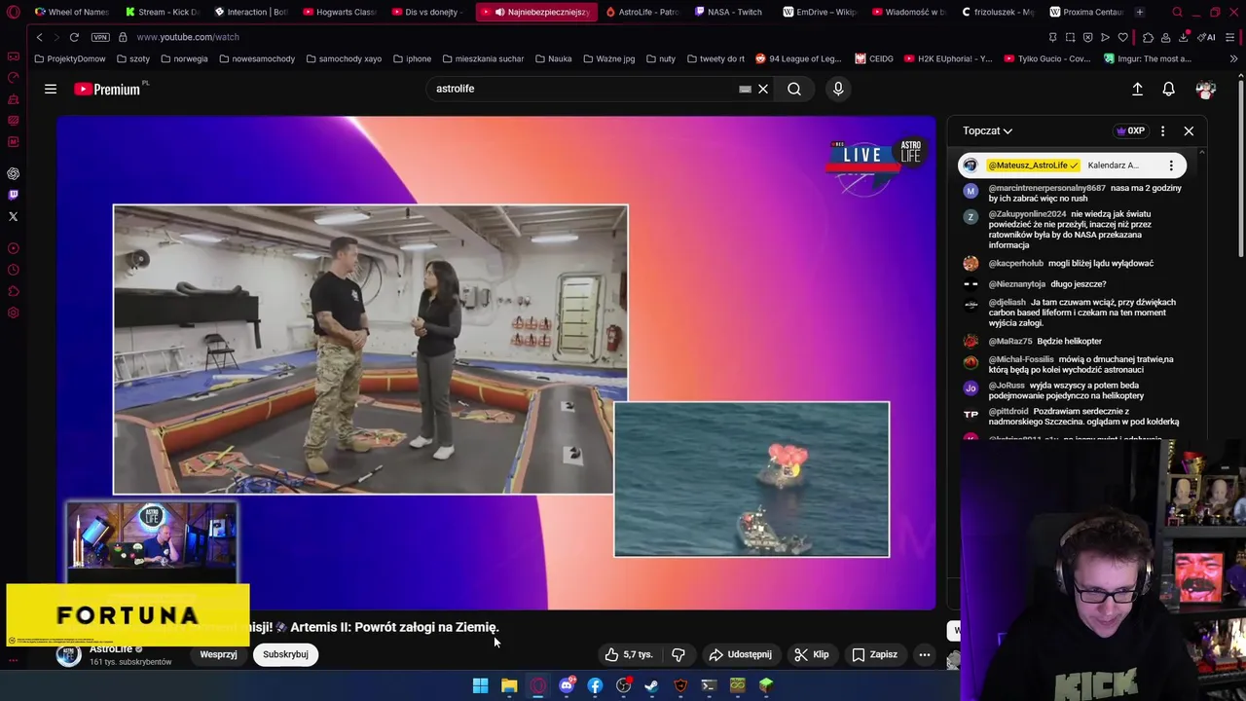This screenshot has height=701, width=1246.
Task: Open Facebook from the taskbar
Action: tap(595, 685)
